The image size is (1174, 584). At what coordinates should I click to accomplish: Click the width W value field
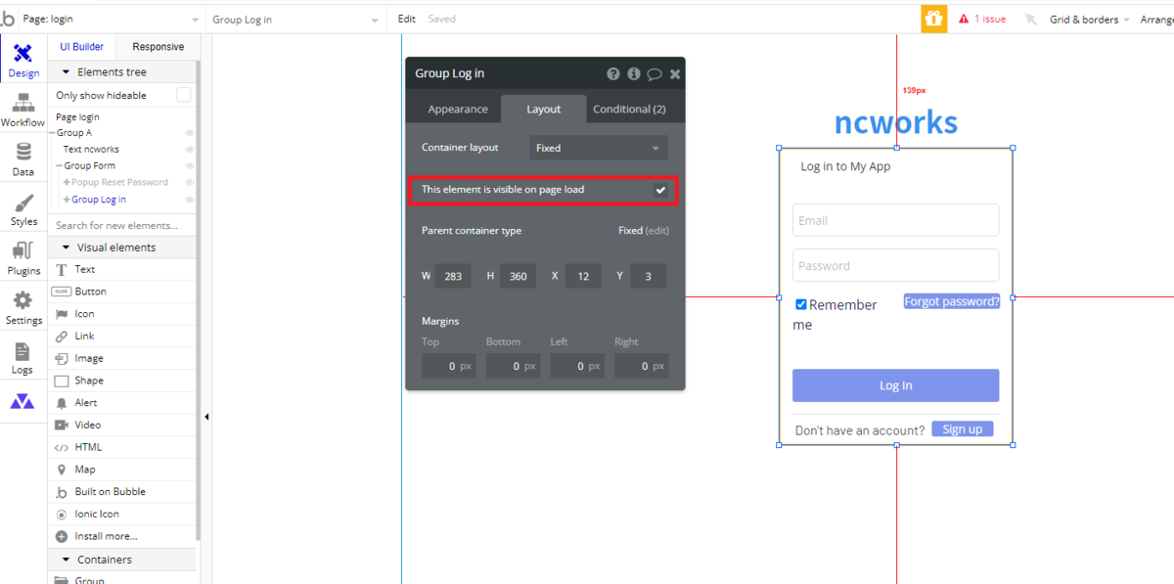[x=453, y=276]
